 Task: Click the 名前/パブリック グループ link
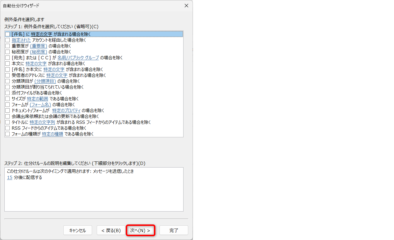tap(78, 58)
